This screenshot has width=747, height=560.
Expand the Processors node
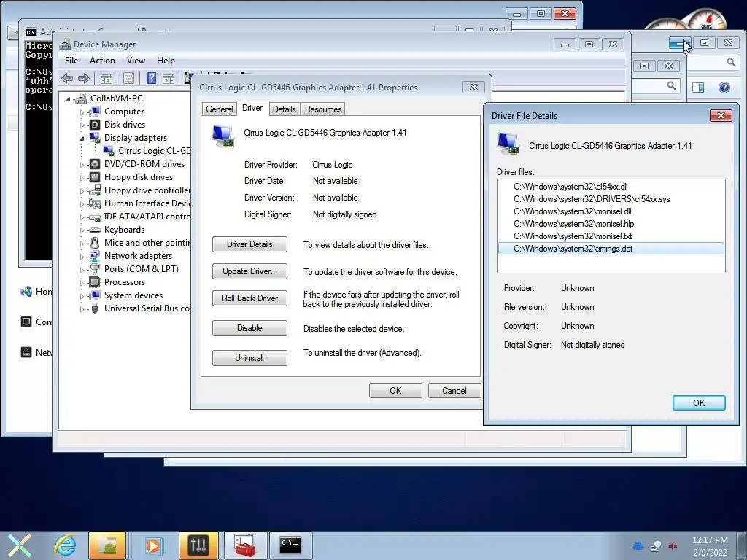coord(82,283)
